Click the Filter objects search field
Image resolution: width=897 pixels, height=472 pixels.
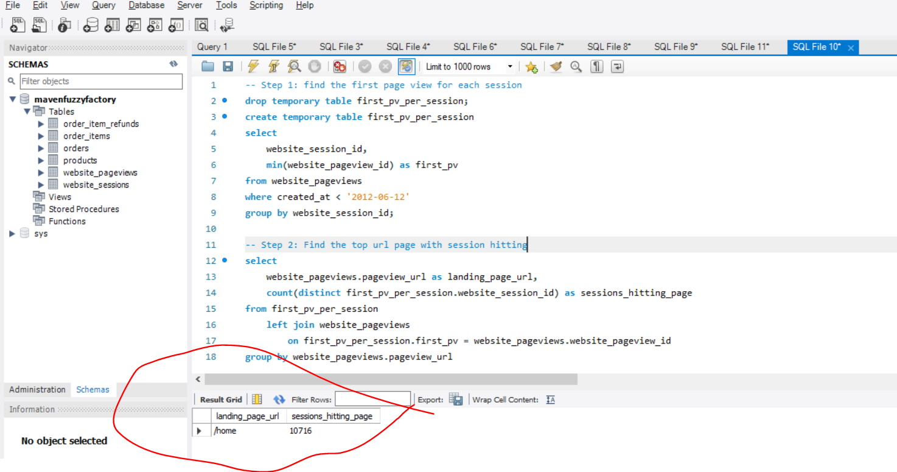point(101,81)
